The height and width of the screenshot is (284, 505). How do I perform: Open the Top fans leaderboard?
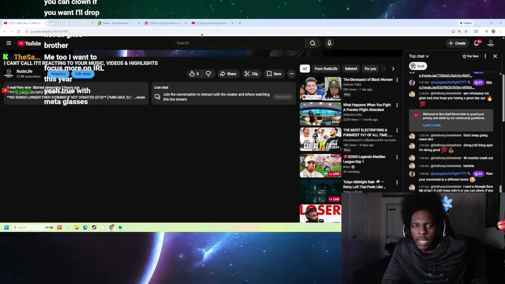point(471,56)
